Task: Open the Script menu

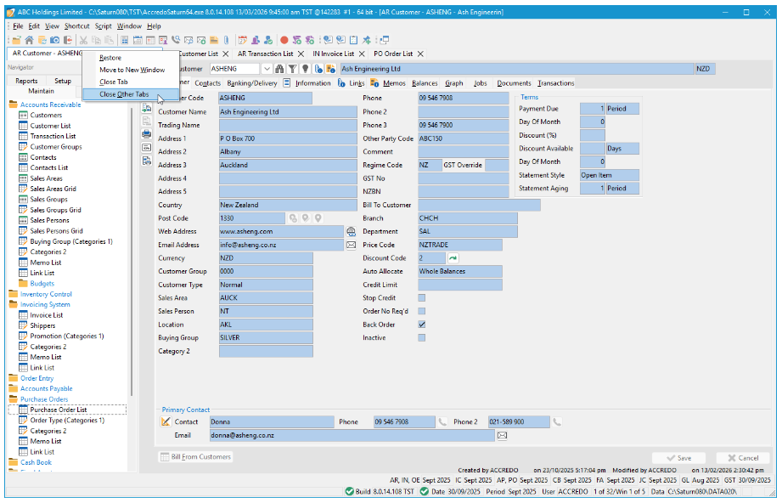Action: (104, 26)
